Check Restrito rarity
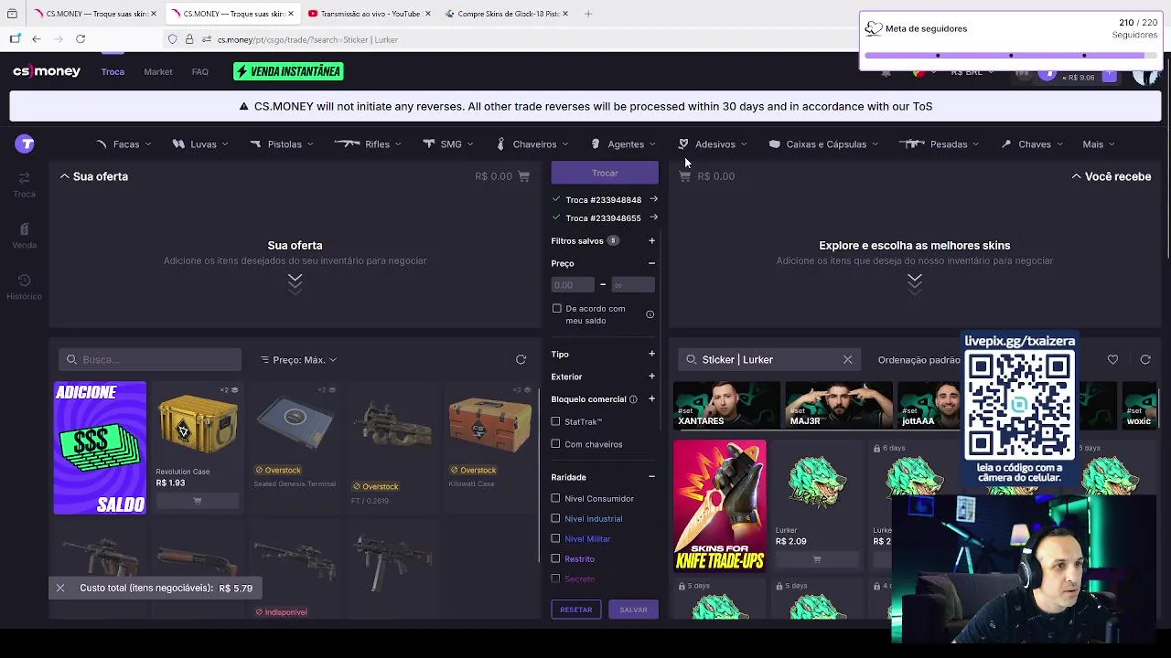Viewport: 1171px width, 658px height. [555, 559]
